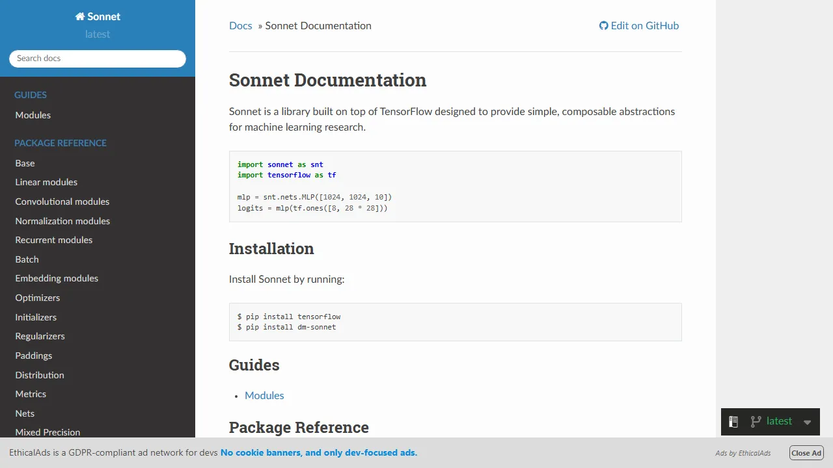Open the Modules link under Guides heading
The height and width of the screenshot is (468, 833).
(x=264, y=395)
